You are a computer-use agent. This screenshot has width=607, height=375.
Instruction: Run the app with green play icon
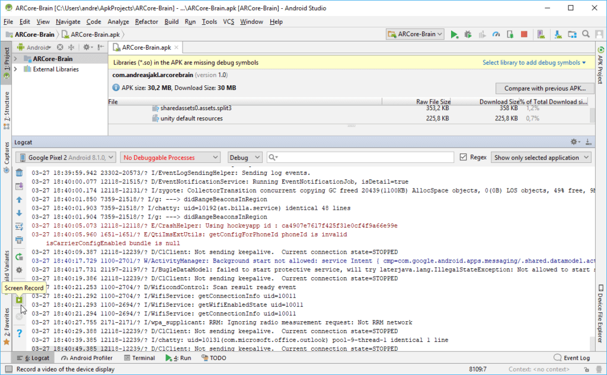pyautogui.click(x=454, y=34)
